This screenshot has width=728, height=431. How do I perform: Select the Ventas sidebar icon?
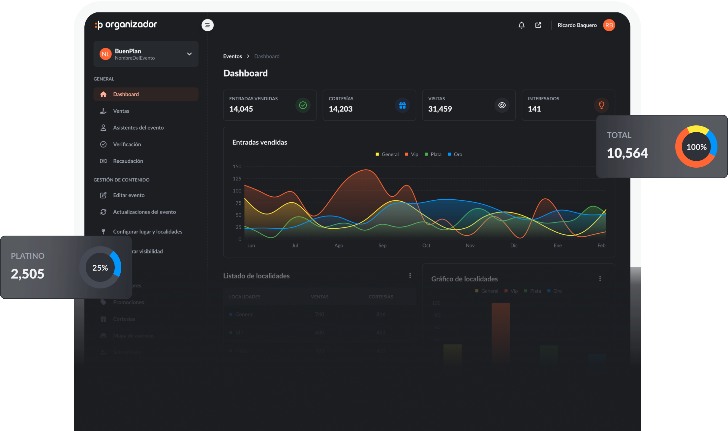coord(104,111)
